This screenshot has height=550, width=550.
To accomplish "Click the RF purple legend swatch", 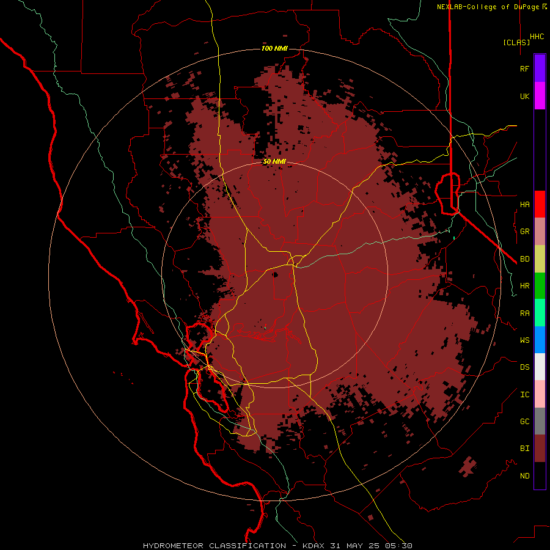I will tap(540, 68).
